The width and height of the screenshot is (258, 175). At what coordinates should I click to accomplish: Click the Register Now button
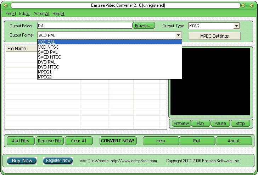pos(58,160)
